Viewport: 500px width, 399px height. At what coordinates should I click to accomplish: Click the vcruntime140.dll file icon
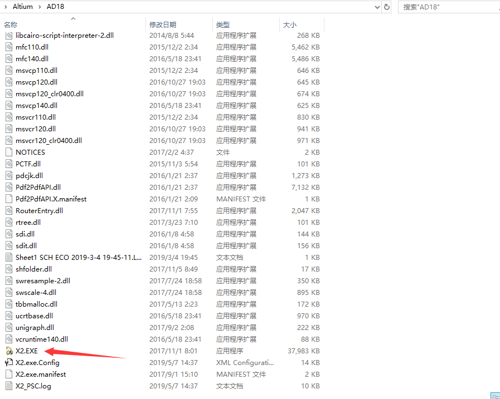tap(8, 339)
